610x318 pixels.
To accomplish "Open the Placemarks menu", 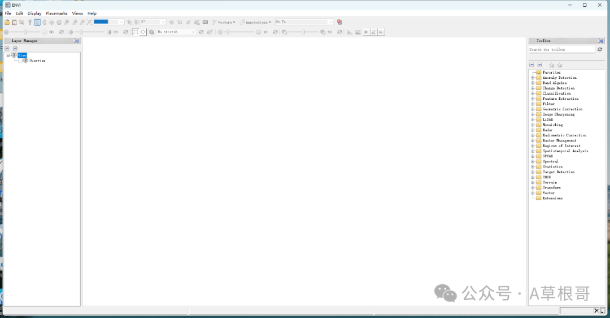I will tap(56, 13).
